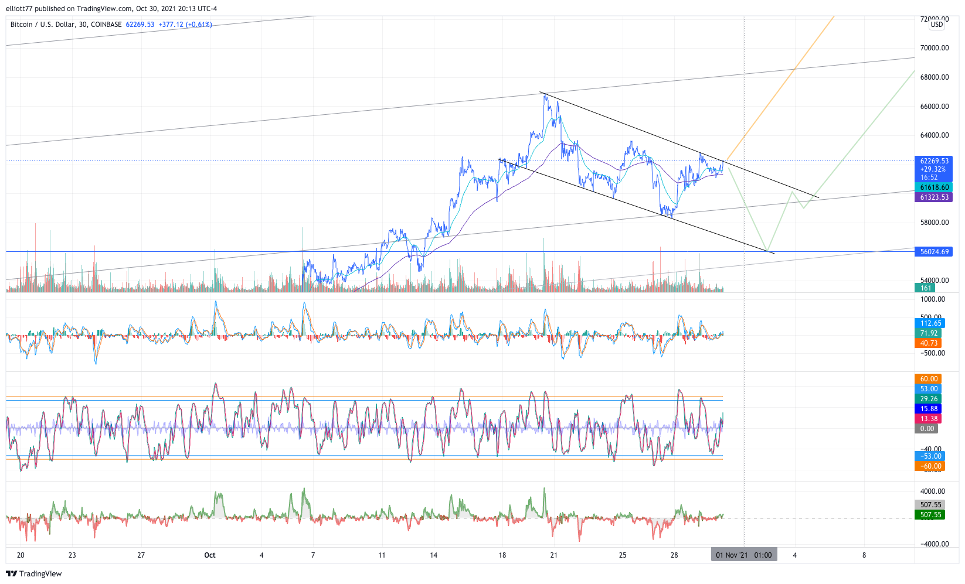Click the orange 40.73 indicator value label

click(928, 343)
